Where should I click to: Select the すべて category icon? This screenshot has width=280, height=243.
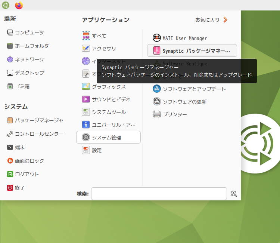(86, 36)
